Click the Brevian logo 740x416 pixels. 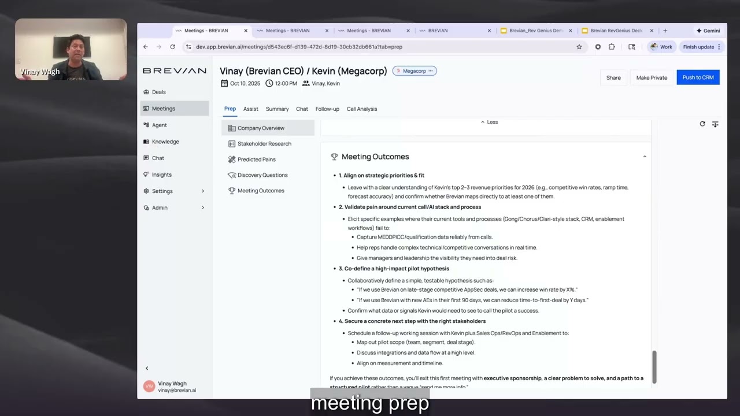pyautogui.click(x=175, y=70)
